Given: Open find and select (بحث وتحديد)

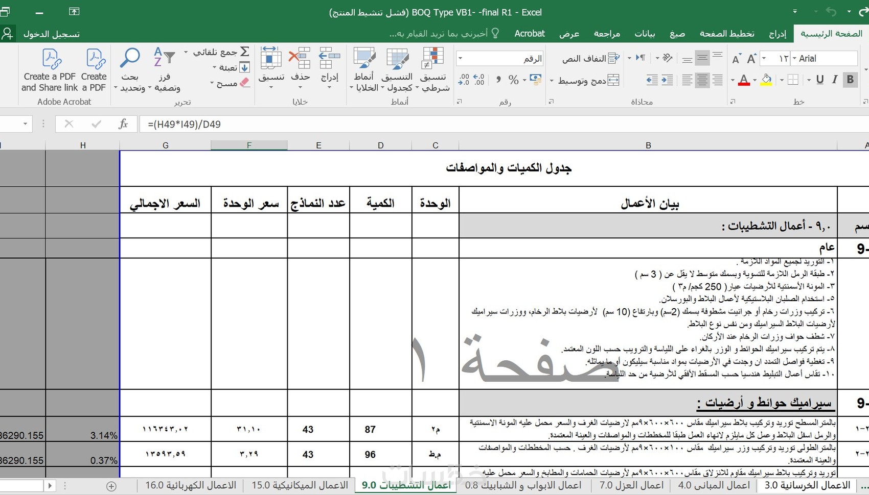Looking at the screenshot, I should tap(130, 70).
